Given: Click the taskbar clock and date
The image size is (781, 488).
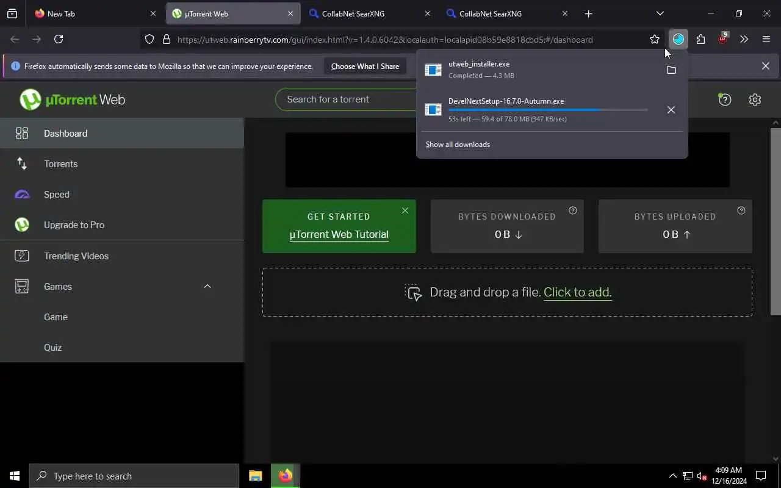Looking at the screenshot, I should tap(729, 476).
